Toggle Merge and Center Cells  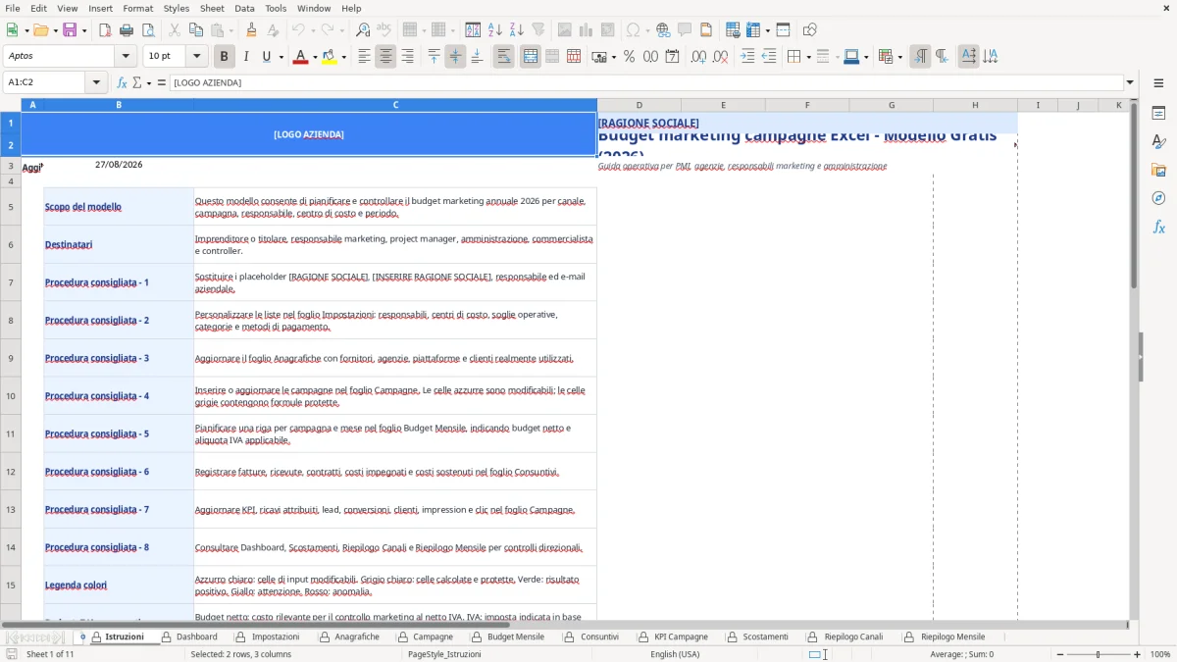coord(531,57)
